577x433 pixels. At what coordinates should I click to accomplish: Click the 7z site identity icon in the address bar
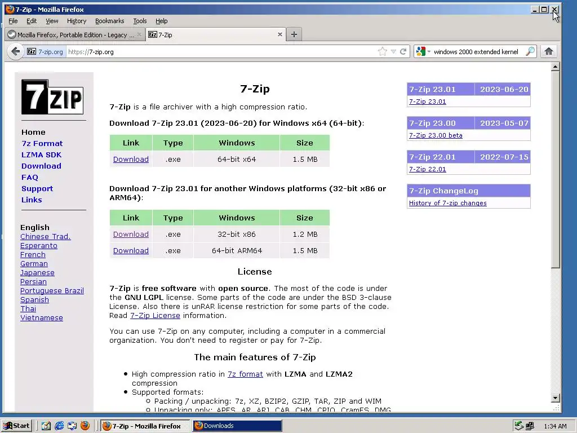click(x=32, y=51)
